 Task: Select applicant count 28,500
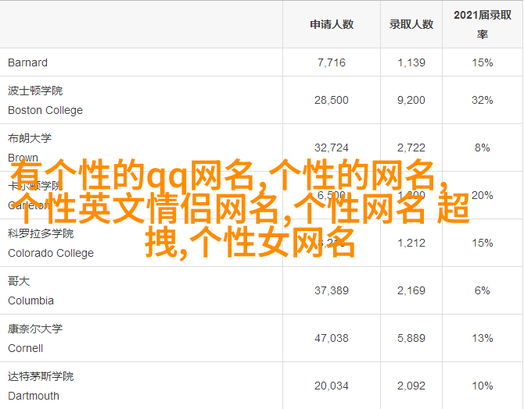pos(332,100)
